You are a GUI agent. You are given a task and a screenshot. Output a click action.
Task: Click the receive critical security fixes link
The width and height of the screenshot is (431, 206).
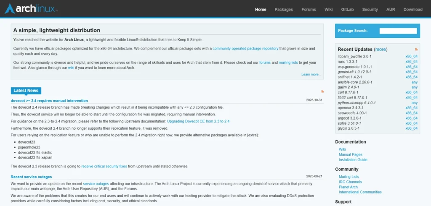pos(104,166)
